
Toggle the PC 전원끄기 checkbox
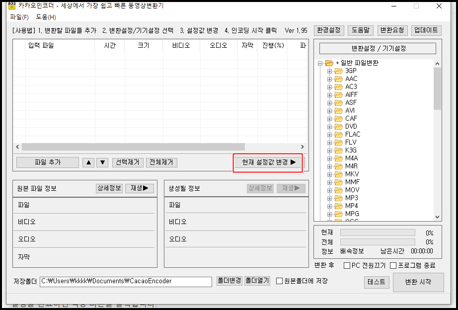click(x=347, y=266)
